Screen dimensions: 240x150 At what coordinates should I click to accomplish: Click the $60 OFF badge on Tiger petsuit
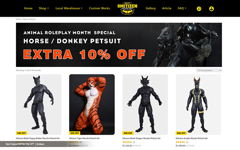[x=75, y=133]
